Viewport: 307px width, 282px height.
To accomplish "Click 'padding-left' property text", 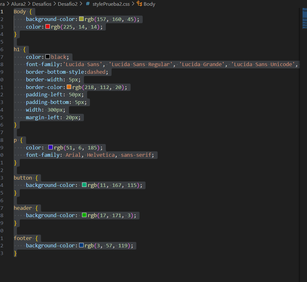I will pyautogui.click(x=44, y=95).
